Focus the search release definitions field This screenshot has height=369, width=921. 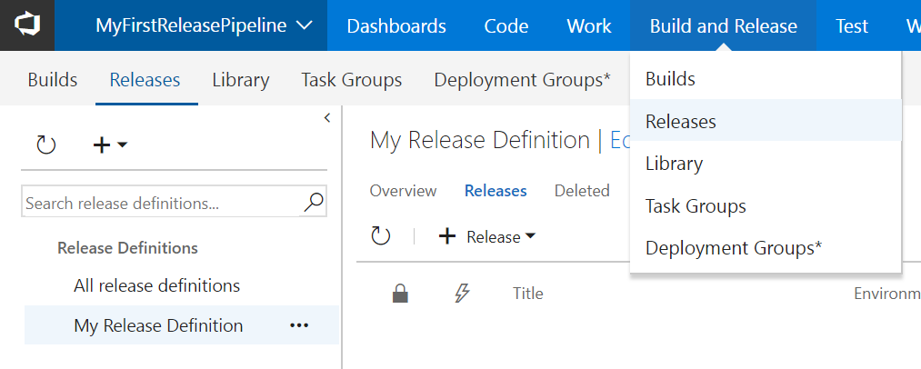point(162,203)
